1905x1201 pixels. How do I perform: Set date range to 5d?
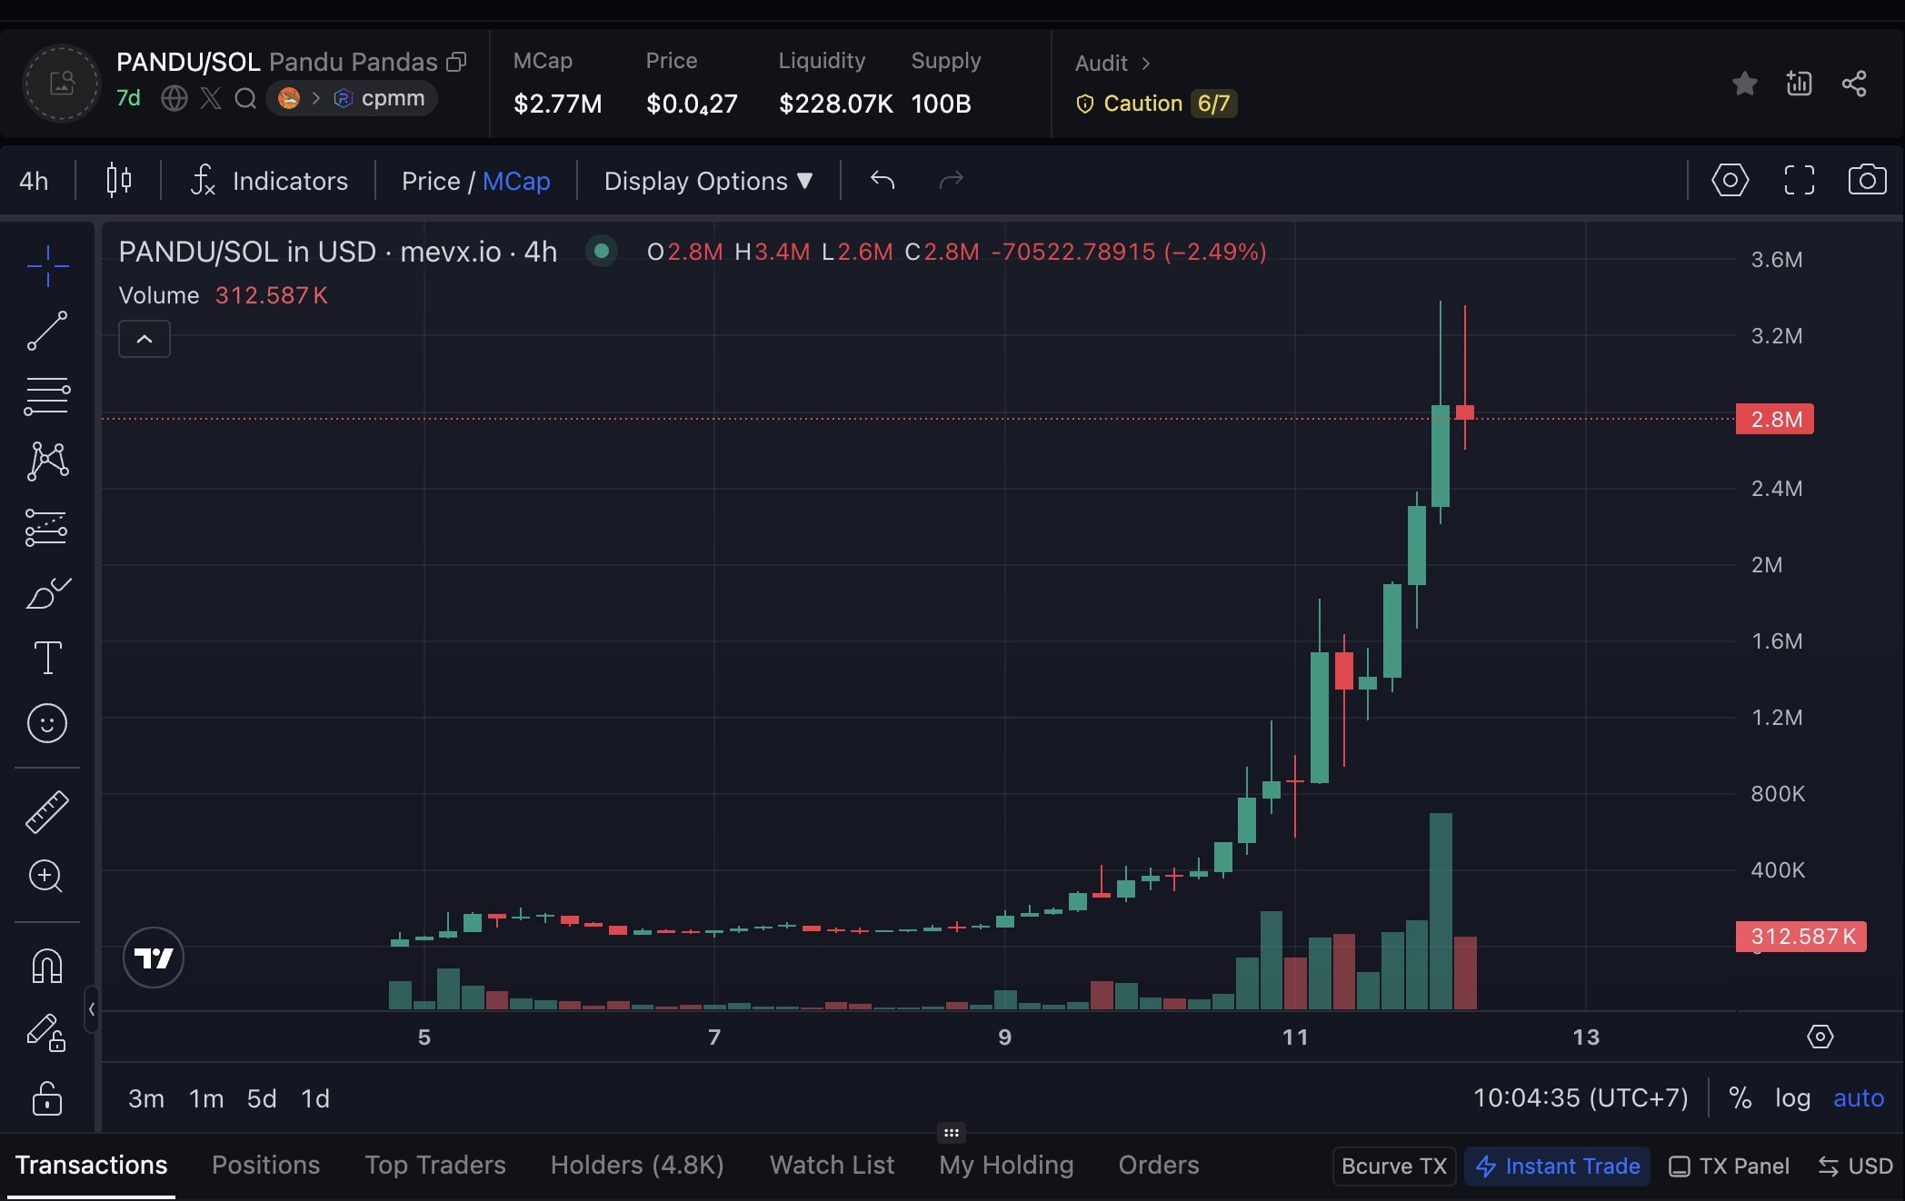tap(262, 1098)
